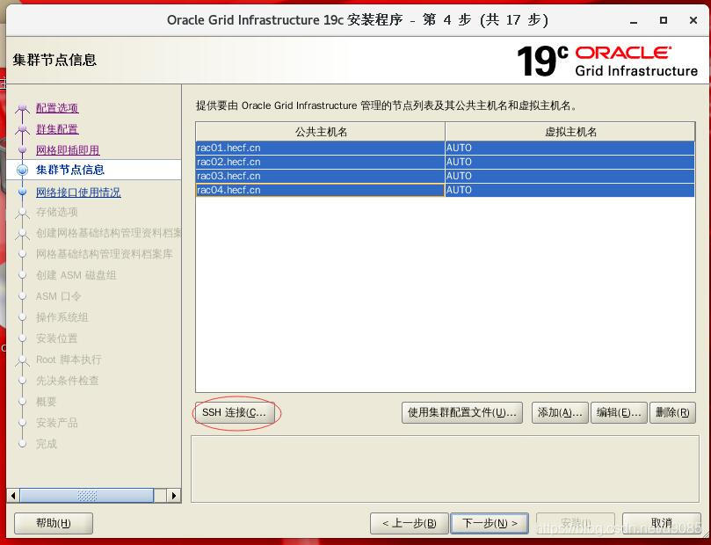Click the 删除(R) button

pyautogui.click(x=672, y=412)
